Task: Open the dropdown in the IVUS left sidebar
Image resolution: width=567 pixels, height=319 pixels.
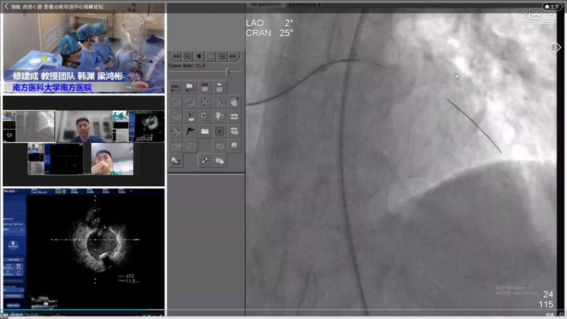Action: [14, 229]
